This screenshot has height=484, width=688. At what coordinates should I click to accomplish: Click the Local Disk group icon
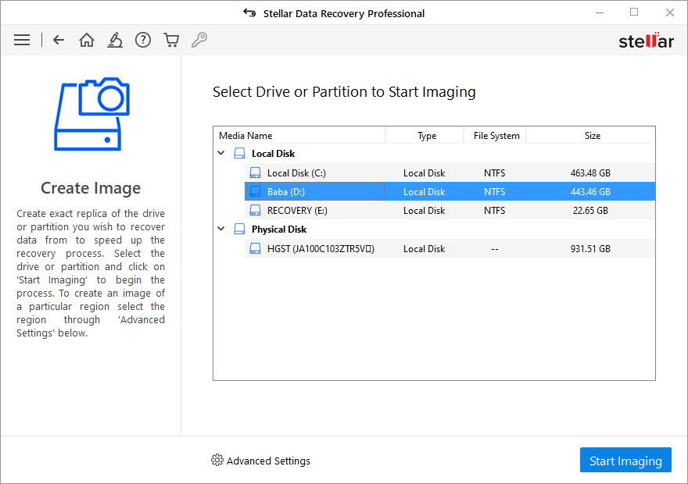(x=239, y=153)
